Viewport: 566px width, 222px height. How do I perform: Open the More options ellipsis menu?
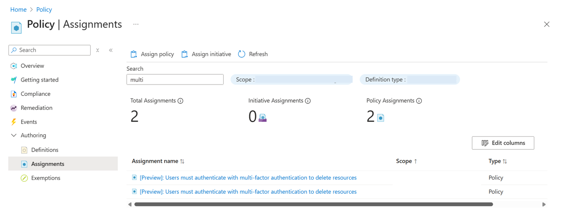136,24
